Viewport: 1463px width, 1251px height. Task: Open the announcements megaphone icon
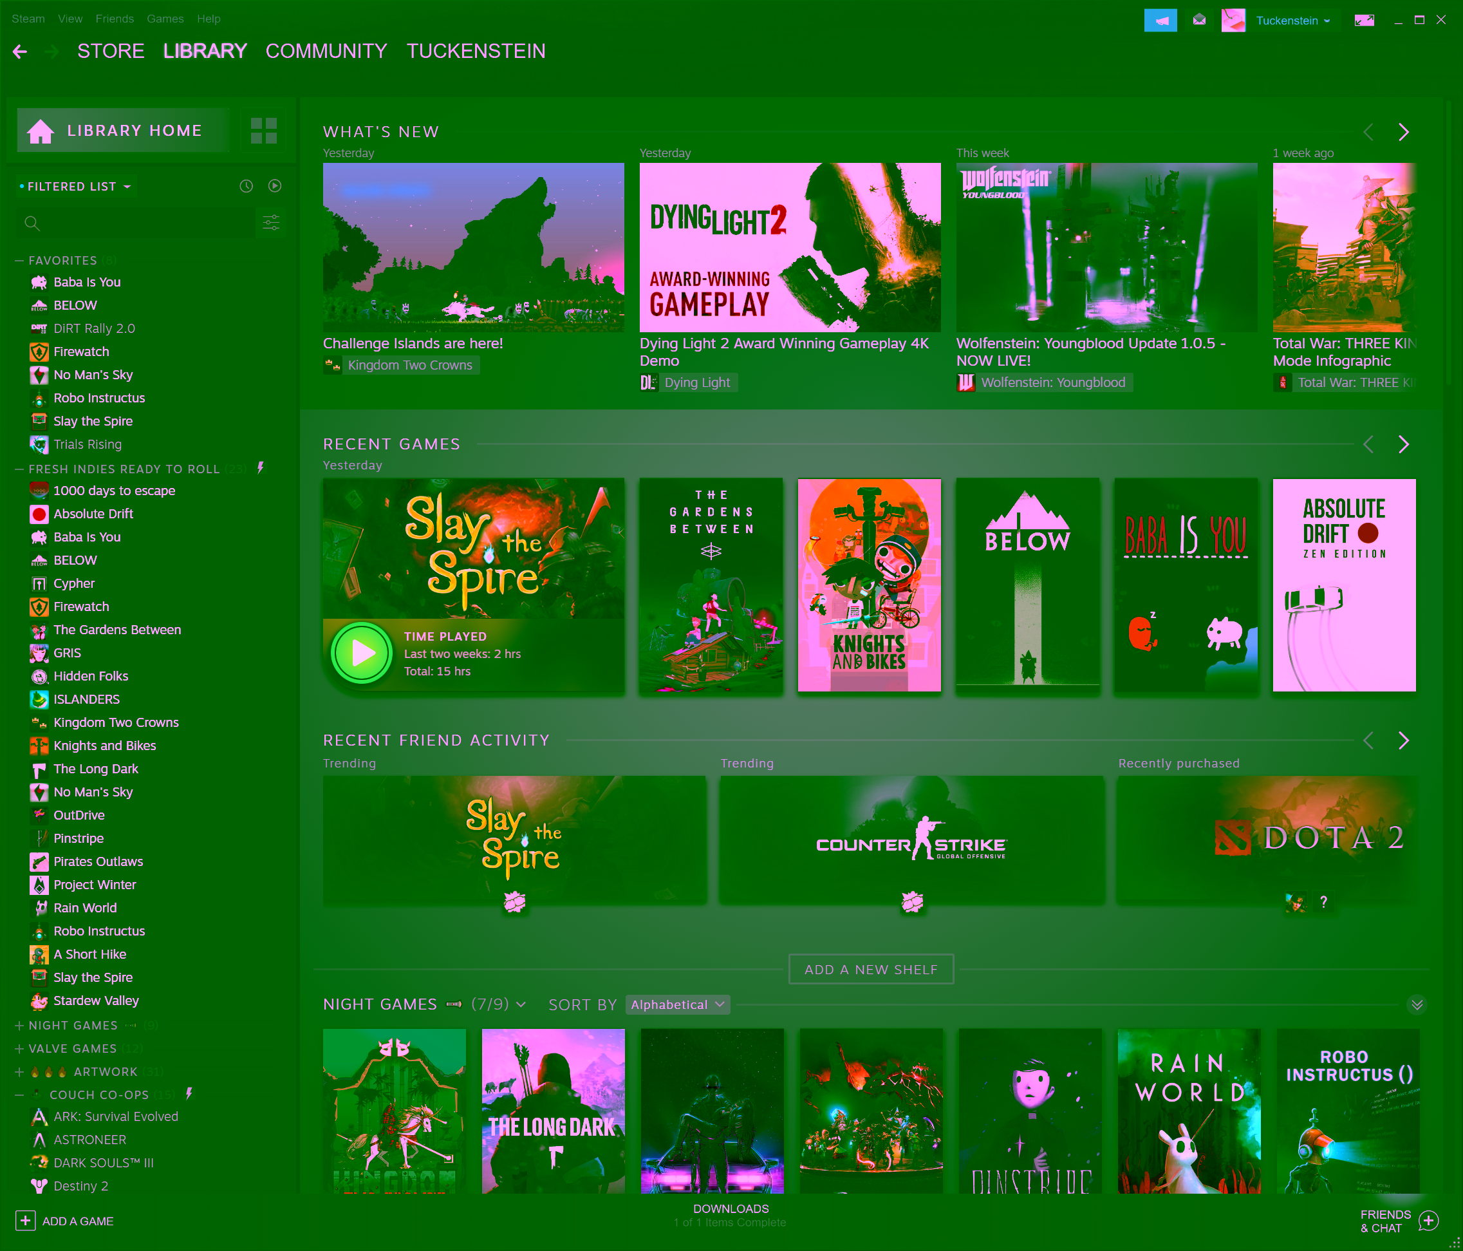coord(1160,21)
